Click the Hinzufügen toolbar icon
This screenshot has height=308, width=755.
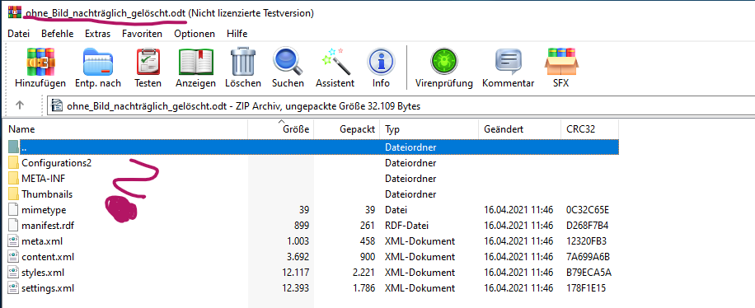[x=40, y=62]
